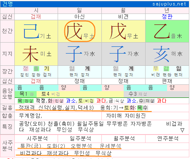191x159 pixels.
Task: Click the 정재격 text in the 길흉 row
Action: coord(27,108)
